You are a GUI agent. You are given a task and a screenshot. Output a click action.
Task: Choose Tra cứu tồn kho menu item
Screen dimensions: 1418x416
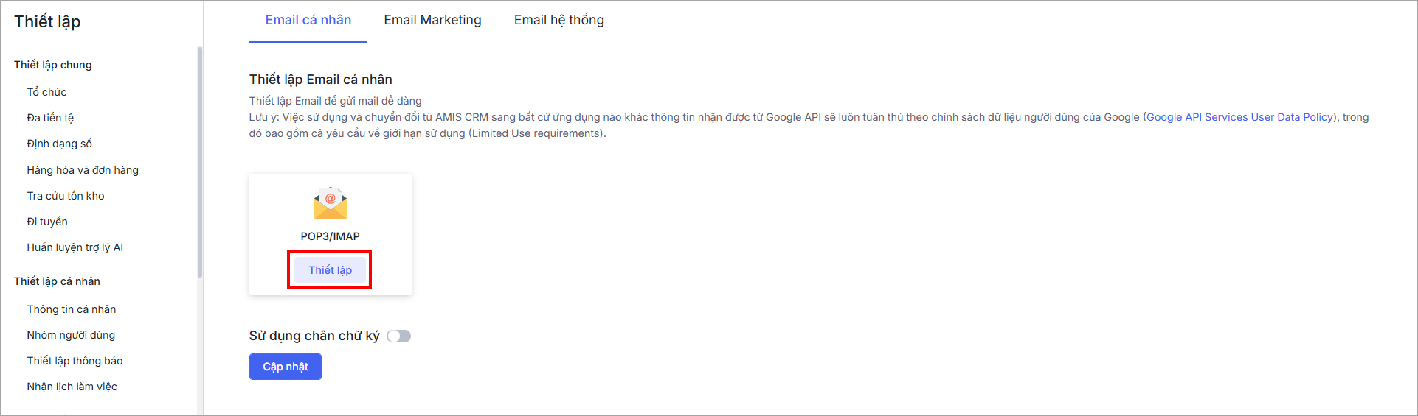(66, 196)
